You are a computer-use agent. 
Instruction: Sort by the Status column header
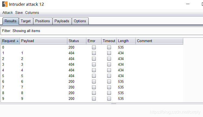(x=77, y=41)
